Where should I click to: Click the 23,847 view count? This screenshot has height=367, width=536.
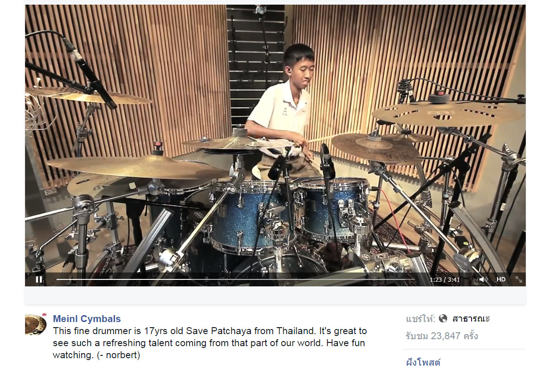(446, 336)
